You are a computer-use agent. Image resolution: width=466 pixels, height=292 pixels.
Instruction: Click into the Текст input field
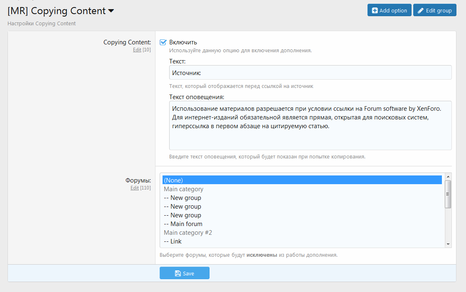click(x=310, y=73)
